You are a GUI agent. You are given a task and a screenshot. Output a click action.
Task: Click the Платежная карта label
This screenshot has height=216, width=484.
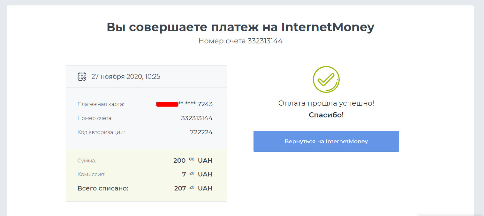click(101, 104)
